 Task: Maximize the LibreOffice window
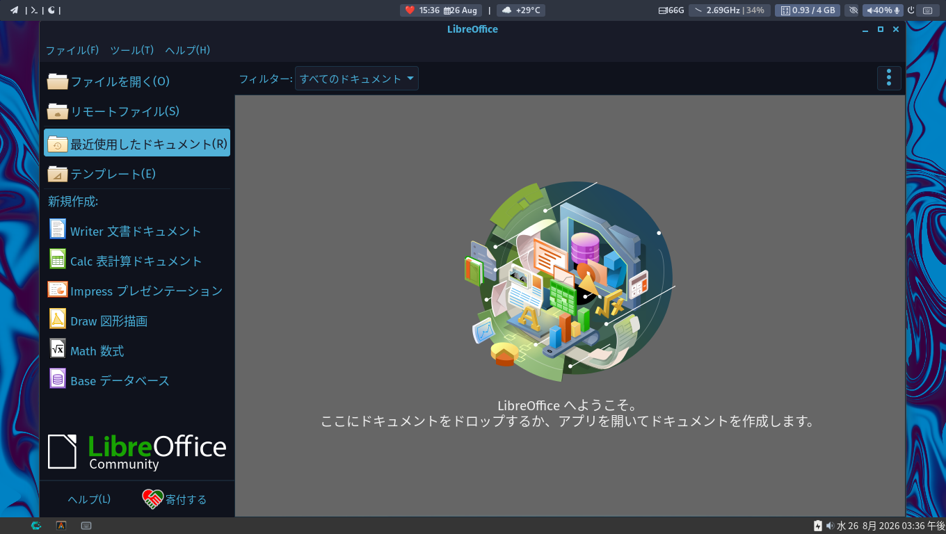tap(881, 30)
